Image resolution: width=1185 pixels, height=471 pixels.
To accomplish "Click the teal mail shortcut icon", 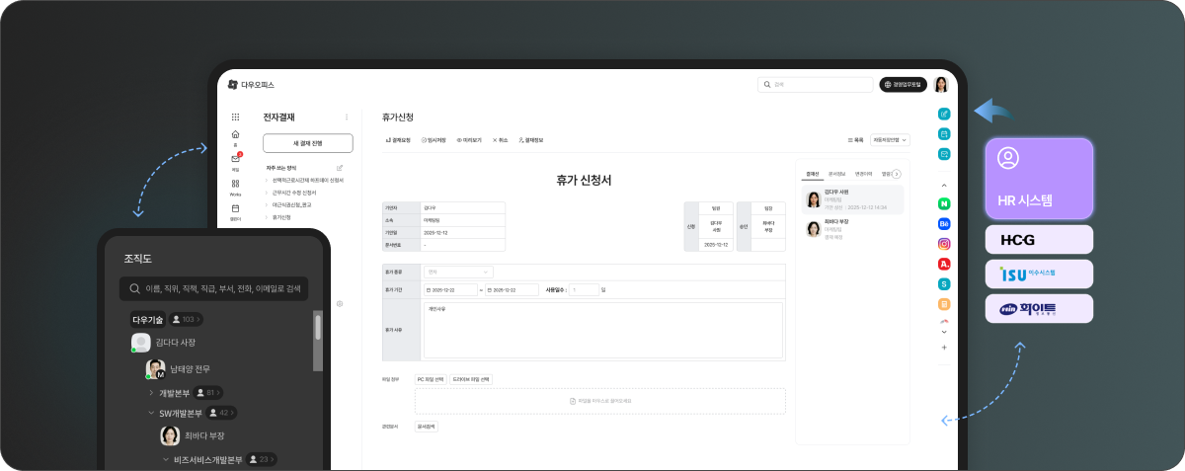I will (944, 153).
